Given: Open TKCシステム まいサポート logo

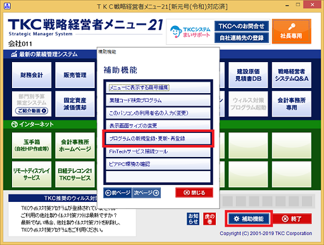Looking at the screenshot, I should click(190, 32).
